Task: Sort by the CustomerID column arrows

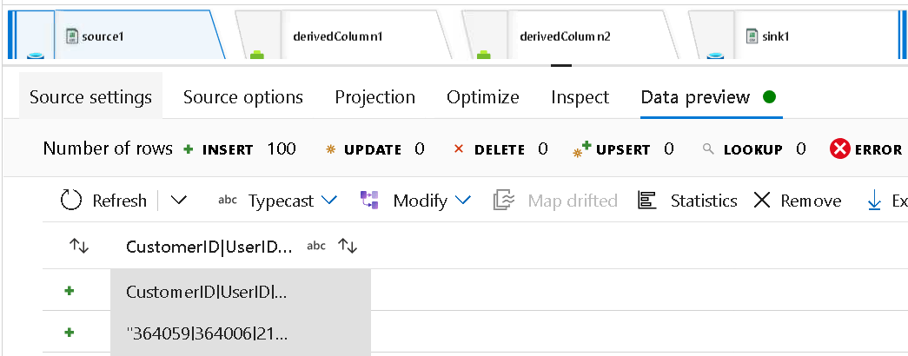Action: pyautogui.click(x=348, y=247)
